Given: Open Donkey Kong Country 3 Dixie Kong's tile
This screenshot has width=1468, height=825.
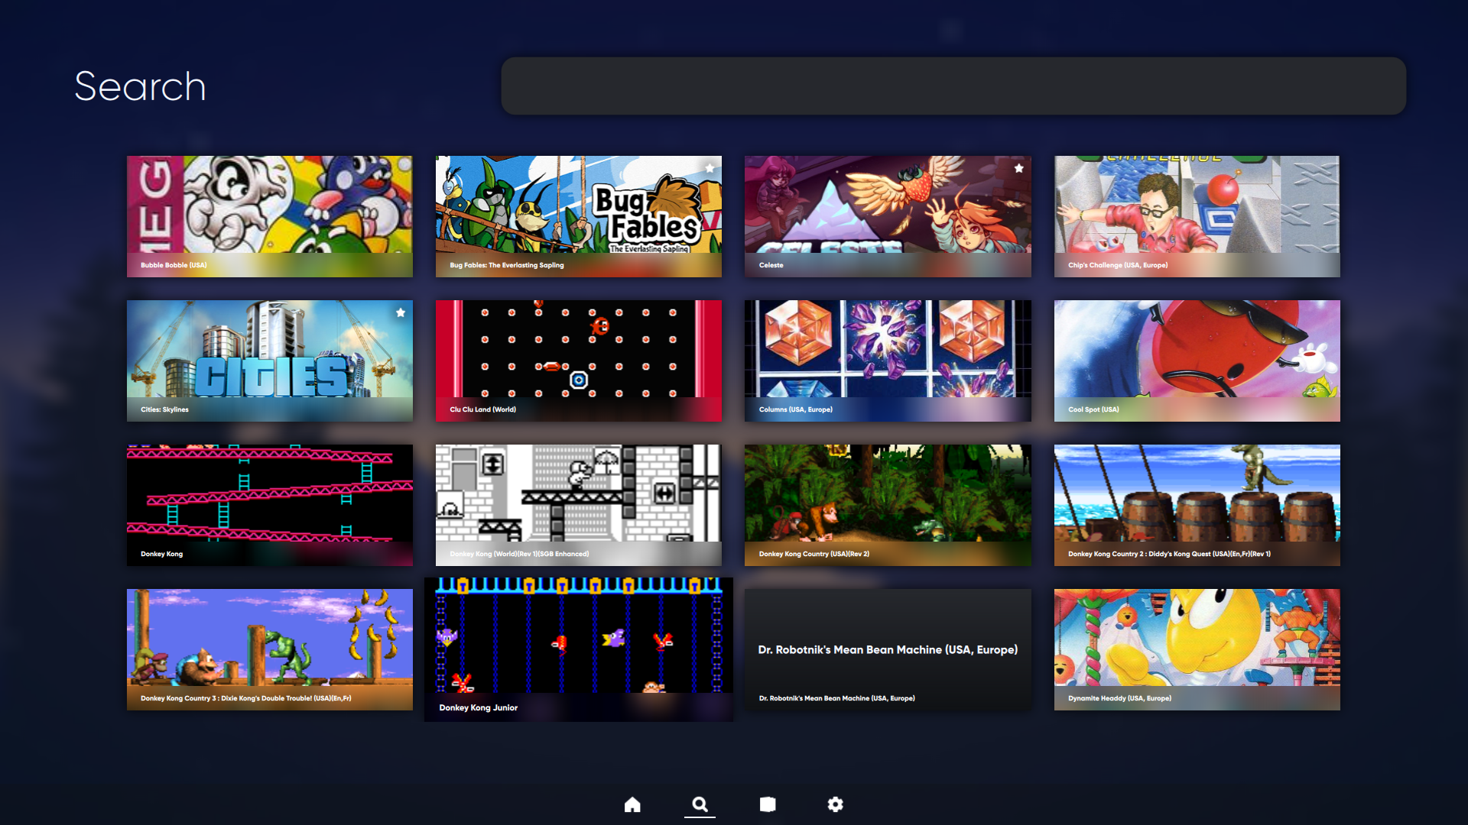Looking at the screenshot, I should tap(269, 649).
